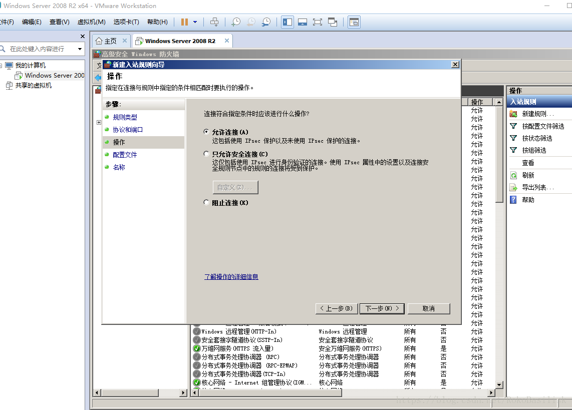Go to the 协议和端口 wizard step
The image size is (572, 410).
tap(128, 130)
